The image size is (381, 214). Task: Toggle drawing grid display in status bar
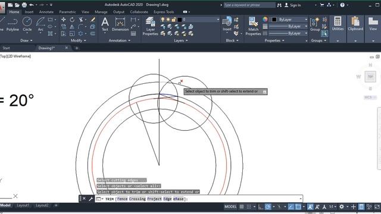coord(242,207)
